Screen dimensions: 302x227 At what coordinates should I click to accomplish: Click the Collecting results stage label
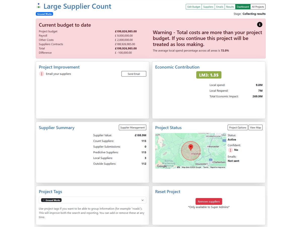254,14
